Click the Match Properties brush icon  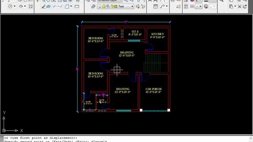[x=245, y=6]
